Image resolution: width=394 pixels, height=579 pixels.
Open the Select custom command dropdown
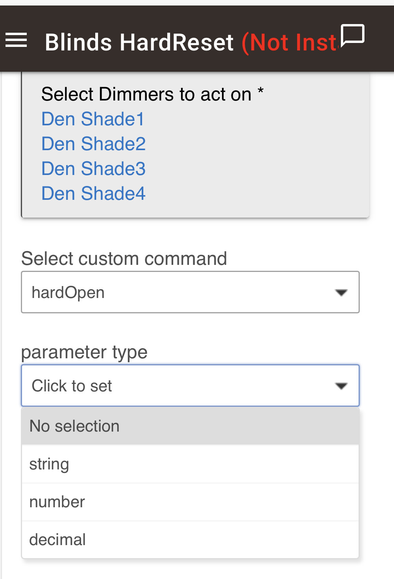pyautogui.click(x=190, y=292)
